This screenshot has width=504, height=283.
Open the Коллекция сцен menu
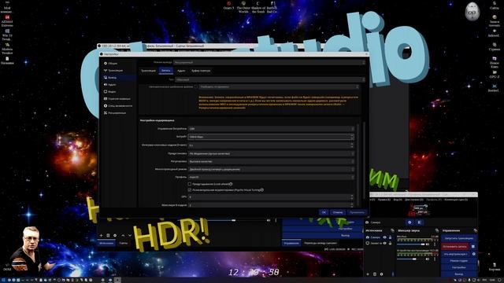[x=456, y=200]
